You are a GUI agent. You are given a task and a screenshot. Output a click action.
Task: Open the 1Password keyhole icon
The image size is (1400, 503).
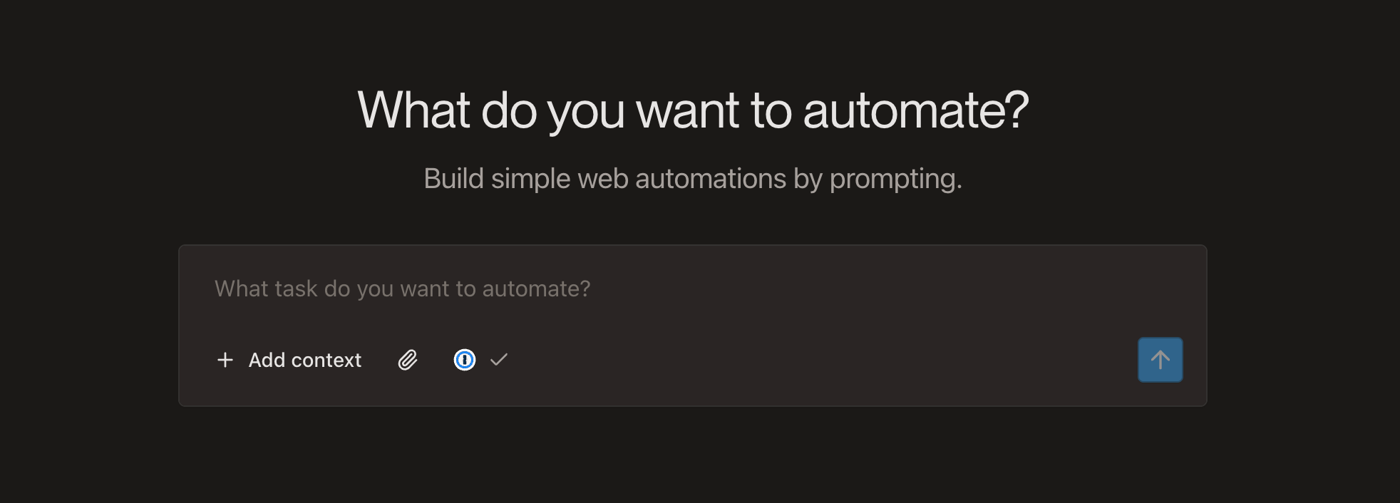tap(465, 360)
